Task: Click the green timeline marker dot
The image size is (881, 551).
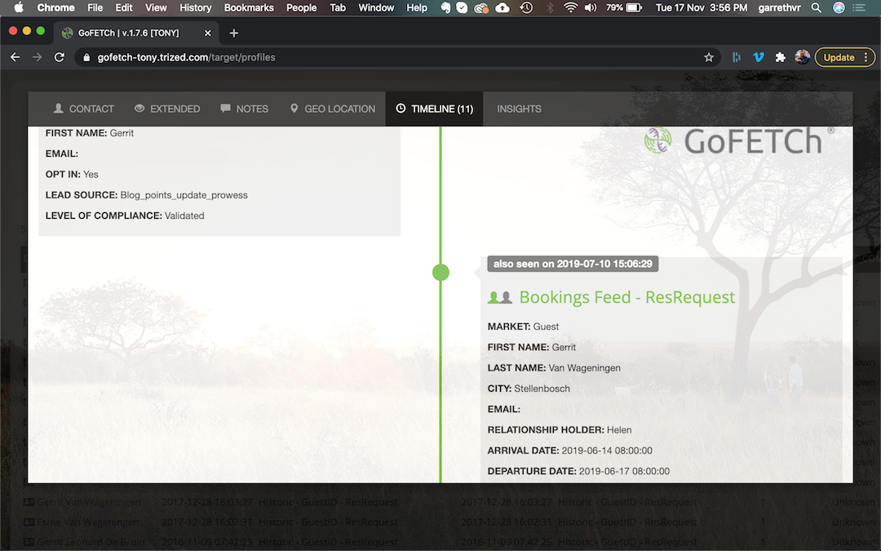Action: pos(440,272)
